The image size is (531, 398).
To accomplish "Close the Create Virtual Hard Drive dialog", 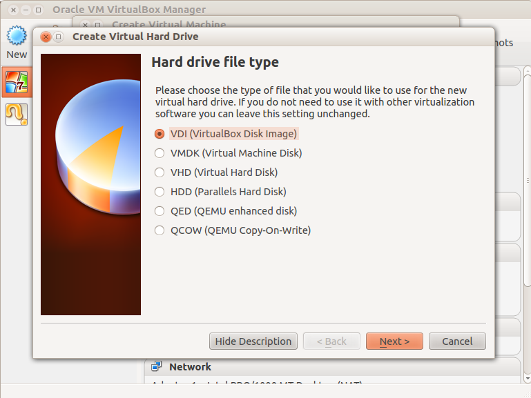I will click(x=46, y=37).
